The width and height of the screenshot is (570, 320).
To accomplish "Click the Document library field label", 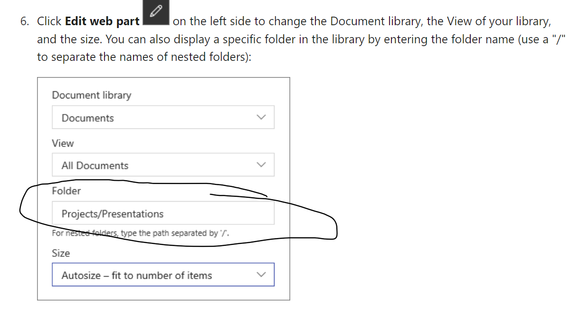I will click(x=92, y=95).
